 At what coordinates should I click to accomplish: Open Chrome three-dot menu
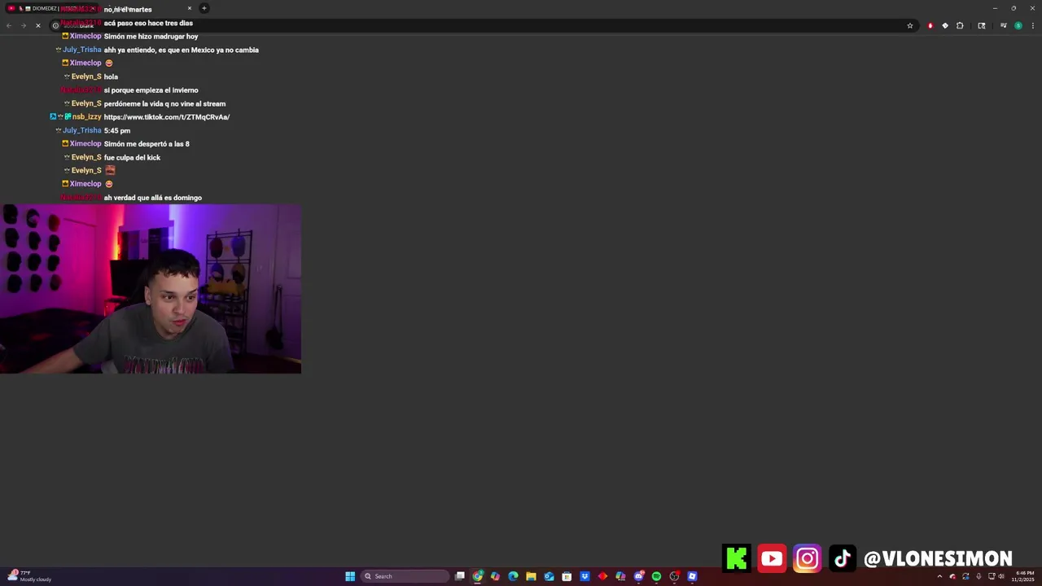[1033, 25]
